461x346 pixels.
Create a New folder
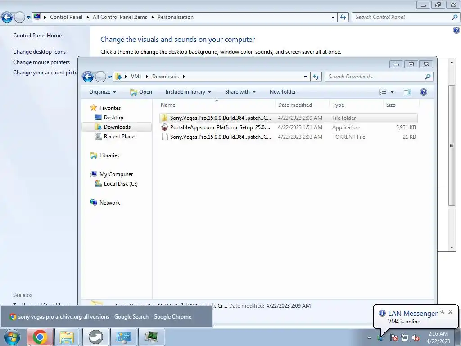(283, 92)
